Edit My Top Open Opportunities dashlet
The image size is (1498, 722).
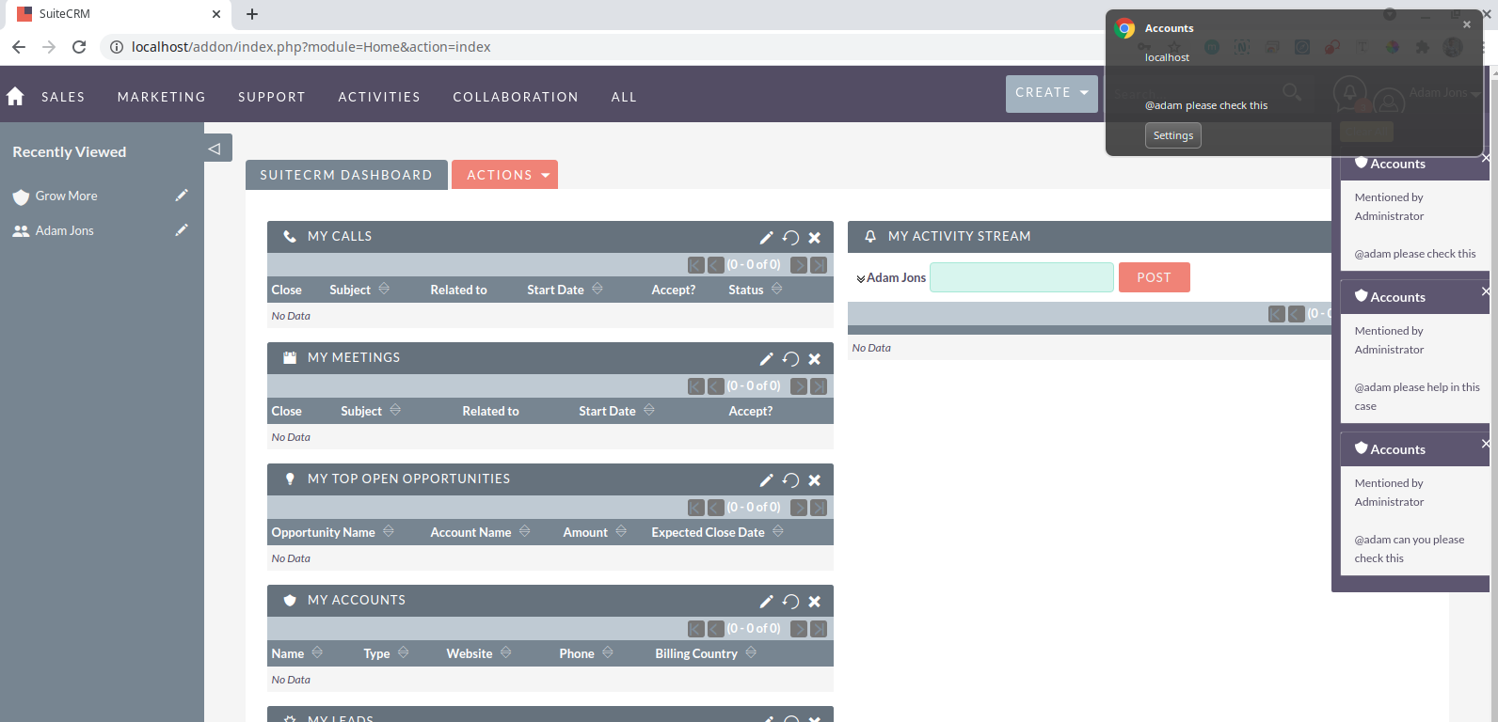coord(766,480)
